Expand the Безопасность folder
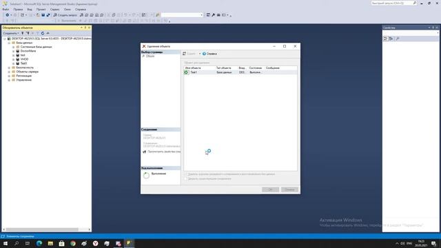This screenshot has height=248, width=441. point(9,68)
